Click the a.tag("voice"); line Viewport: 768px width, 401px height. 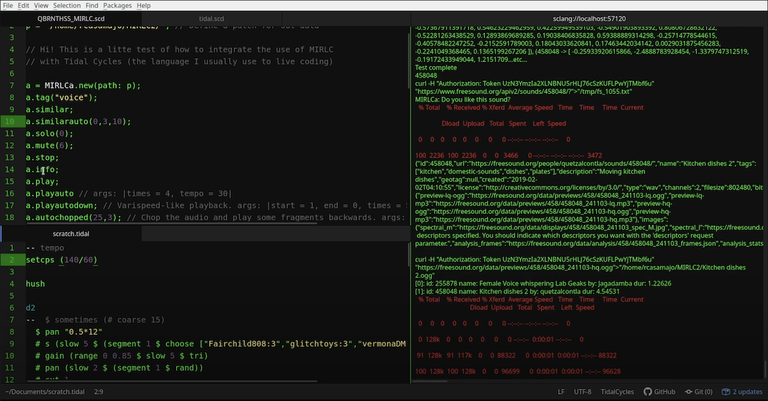pyautogui.click(x=61, y=97)
